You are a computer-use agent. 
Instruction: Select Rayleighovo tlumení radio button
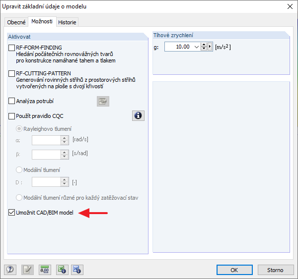point(19,129)
